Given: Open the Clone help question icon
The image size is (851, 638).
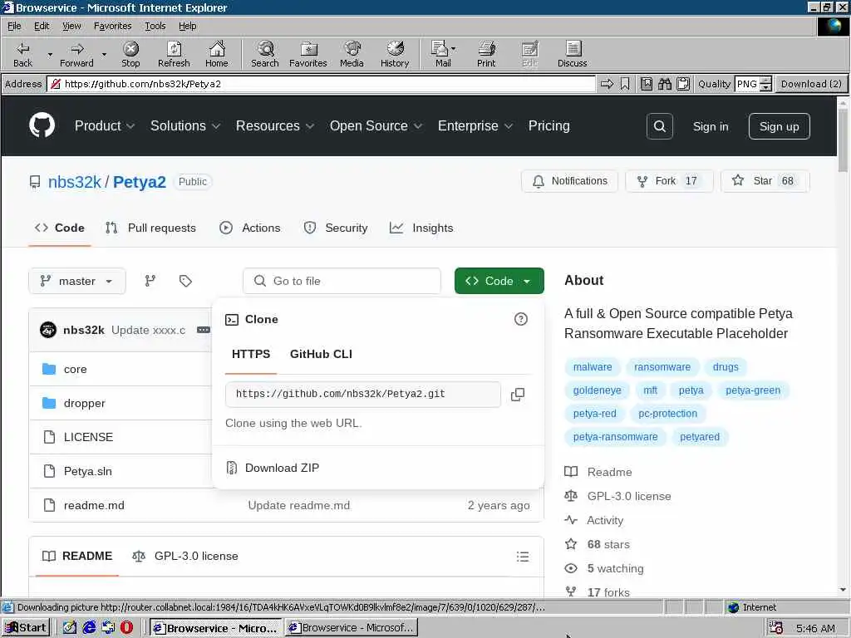Looking at the screenshot, I should tap(520, 319).
